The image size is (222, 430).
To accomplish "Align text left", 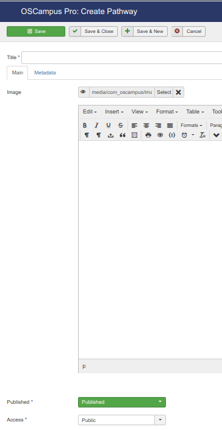I will tap(134, 125).
